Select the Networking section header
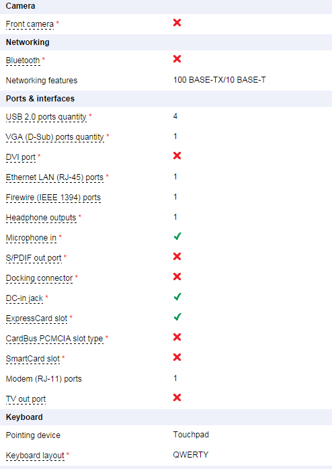 click(28, 42)
